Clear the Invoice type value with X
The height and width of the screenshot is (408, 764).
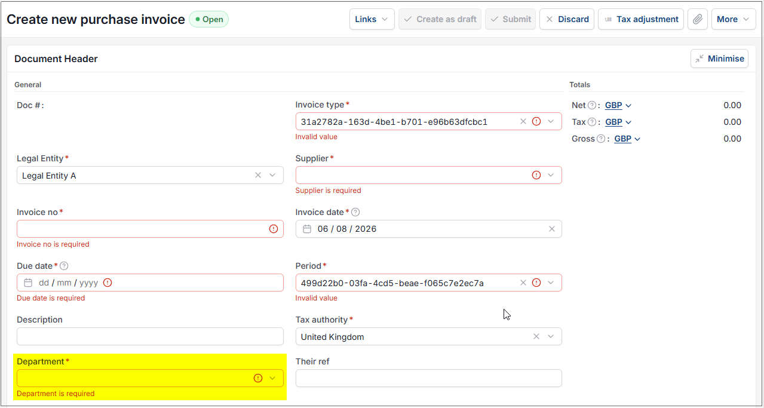point(523,121)
